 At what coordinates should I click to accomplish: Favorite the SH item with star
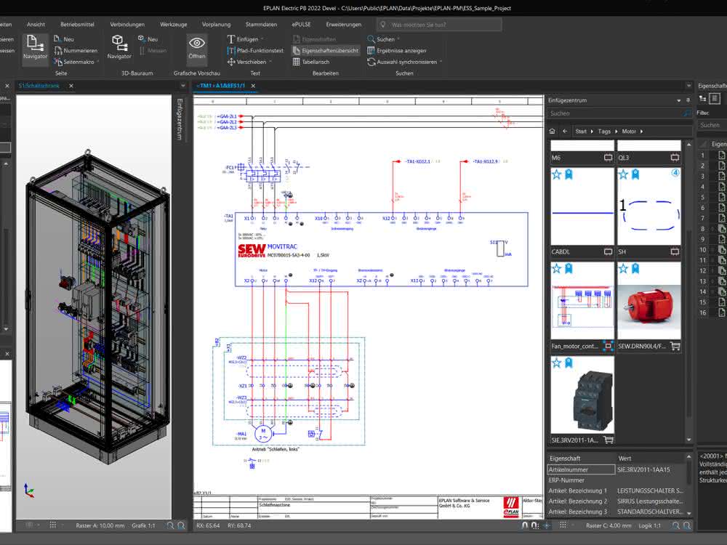[x=623, y=174]
